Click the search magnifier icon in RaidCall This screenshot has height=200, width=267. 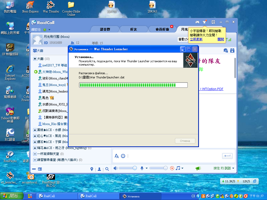pyautogui.click(x=107, y=169)
